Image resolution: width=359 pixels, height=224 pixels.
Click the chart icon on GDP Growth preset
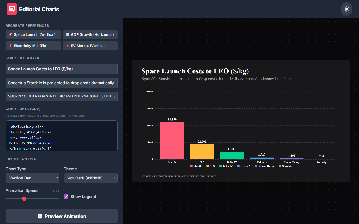(x=67, y=35)
